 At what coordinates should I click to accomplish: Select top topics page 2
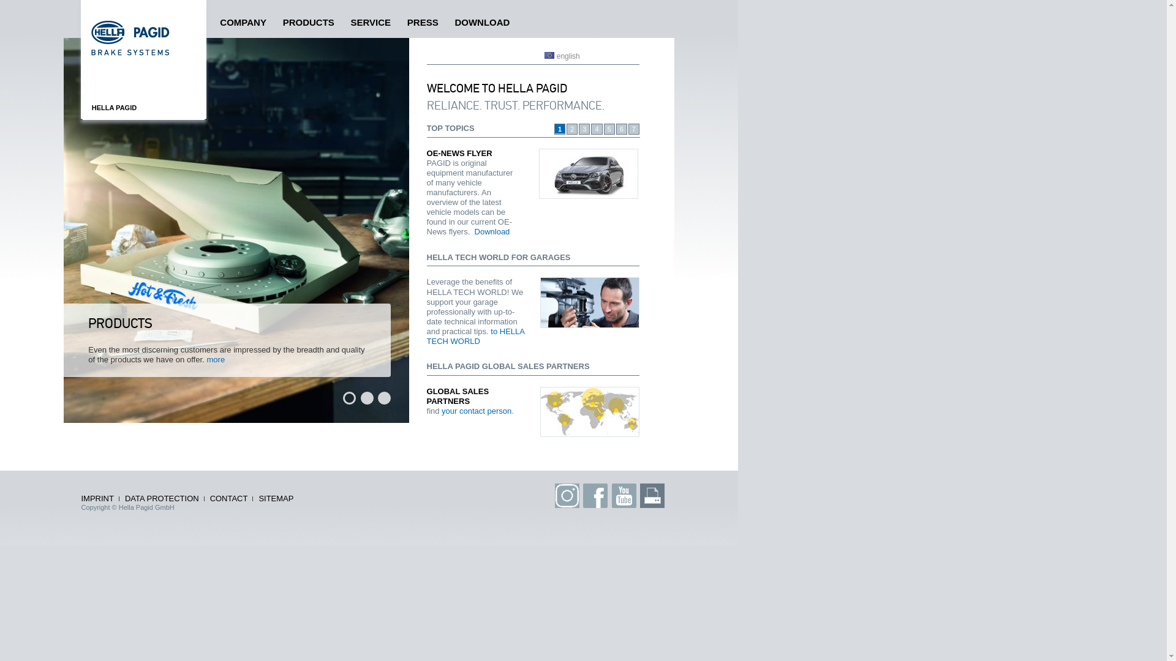[572, 129]
